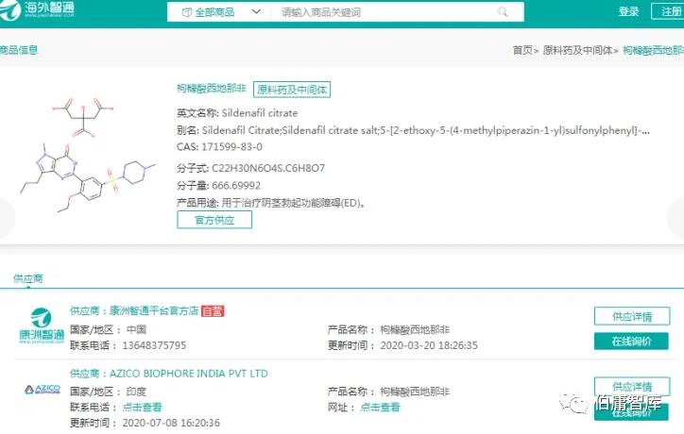This screenshot has width=684, height=434.
Task: Click the AZICO supplier logo
Action: click(x=43, y=389)
